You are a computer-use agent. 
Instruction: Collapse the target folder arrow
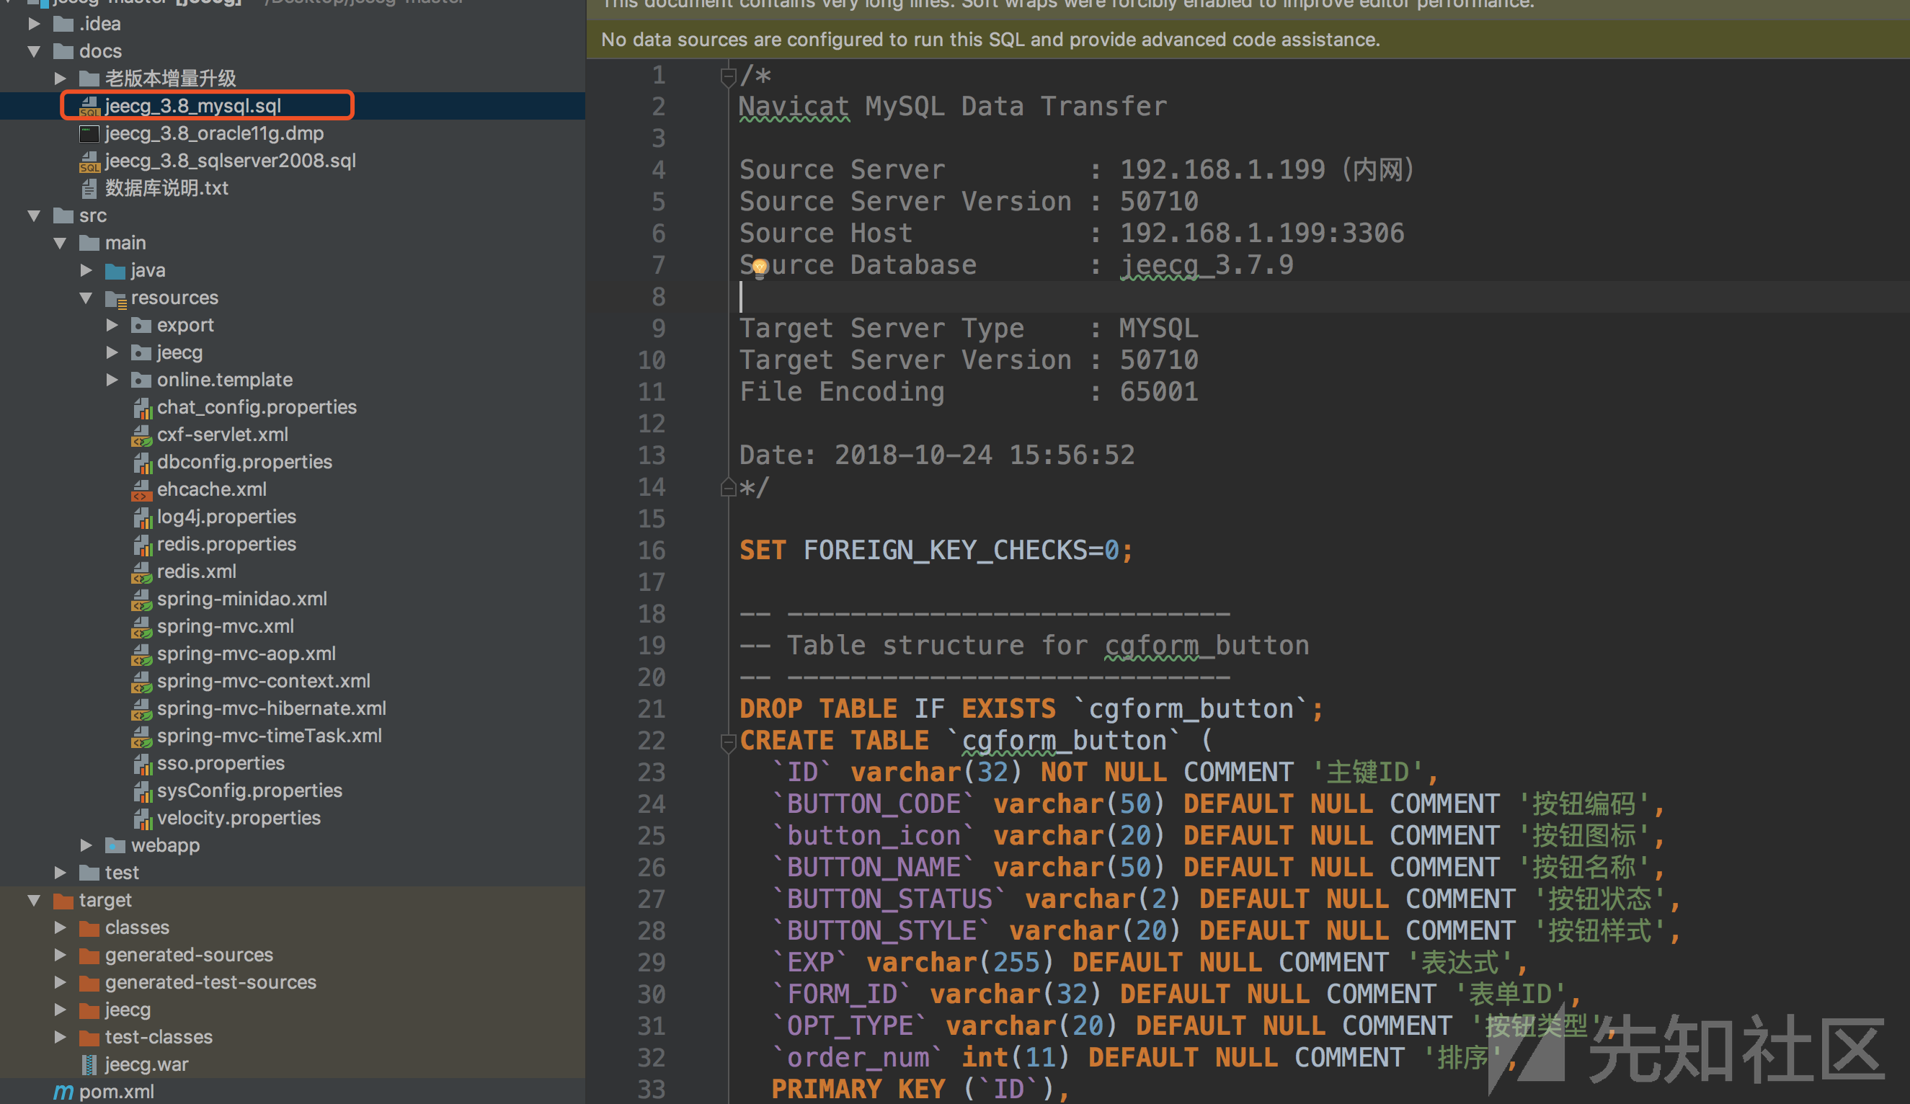tap(34, 900)
